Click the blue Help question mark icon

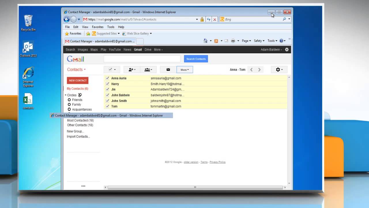(281, 41)
